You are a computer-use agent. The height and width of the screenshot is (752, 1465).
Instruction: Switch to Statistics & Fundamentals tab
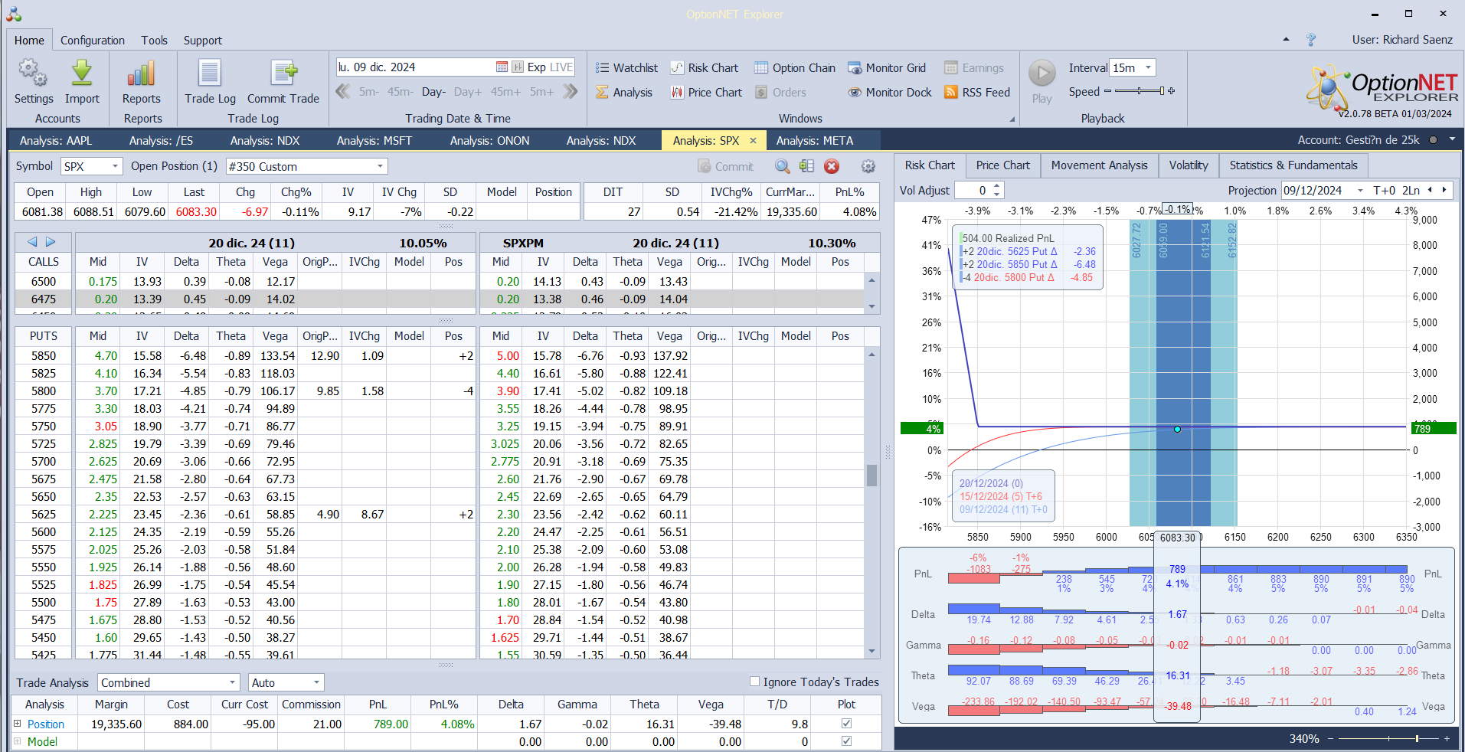[1293, 165]
